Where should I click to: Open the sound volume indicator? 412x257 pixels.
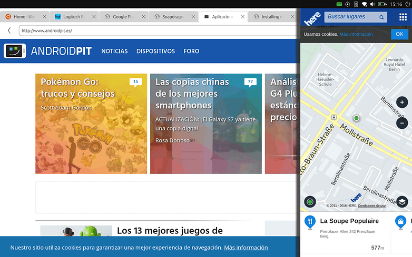[372, 4]
